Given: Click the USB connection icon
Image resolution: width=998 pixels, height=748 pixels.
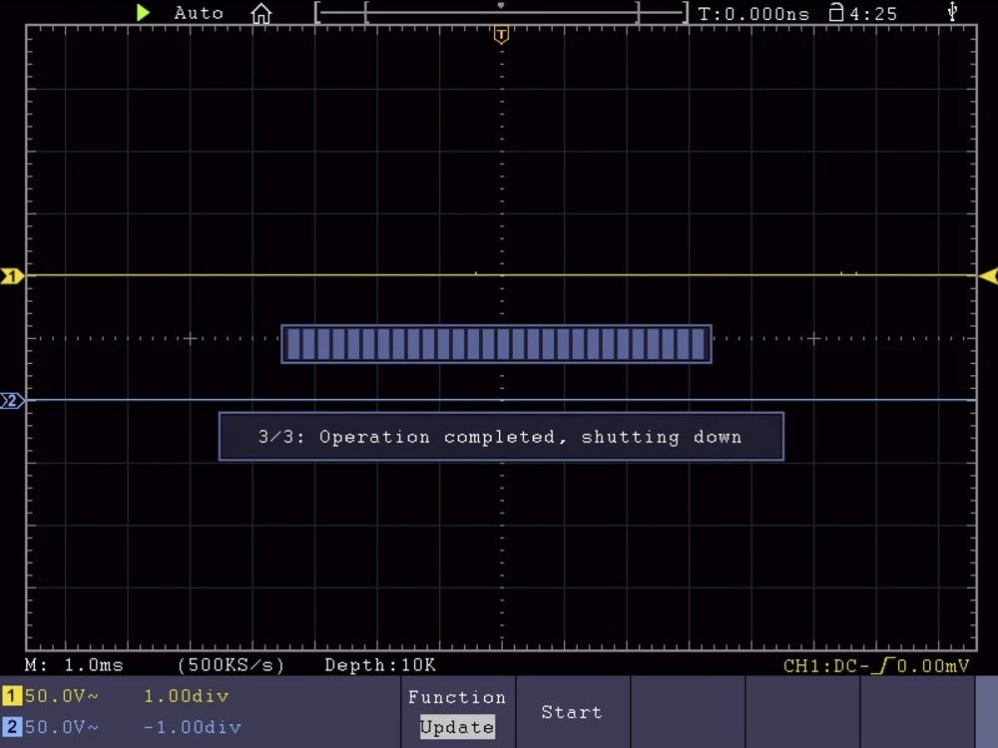Looking at the screenshot, I should 952,12.
